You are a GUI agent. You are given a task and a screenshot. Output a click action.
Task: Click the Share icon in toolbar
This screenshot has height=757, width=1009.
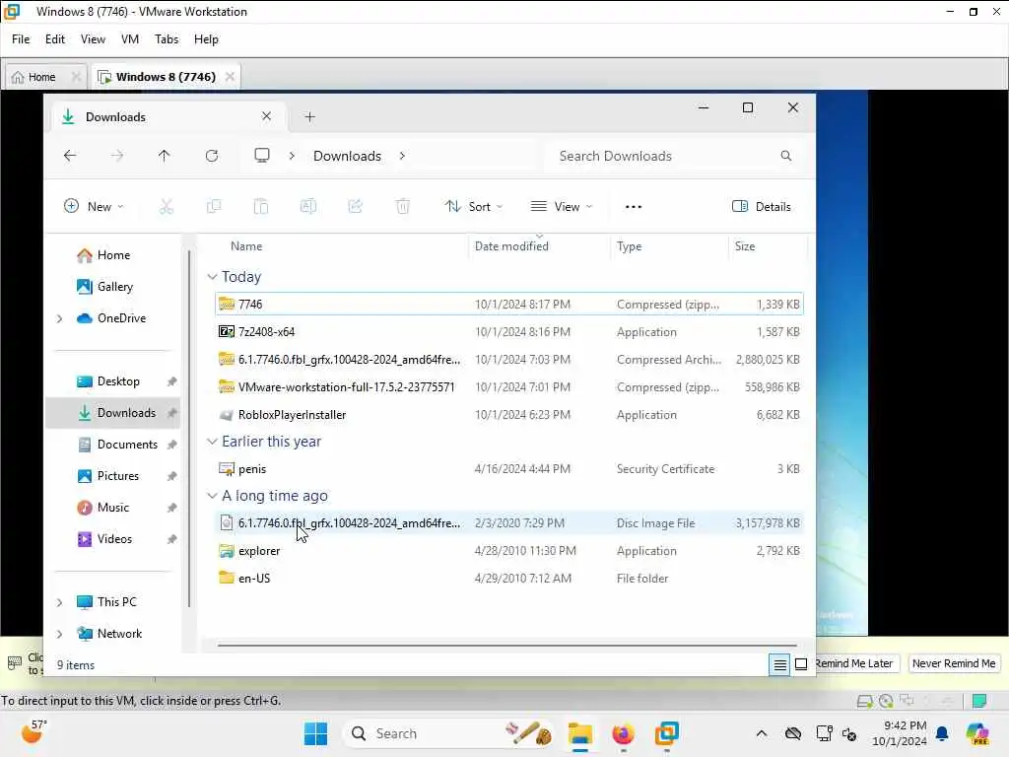355,207
